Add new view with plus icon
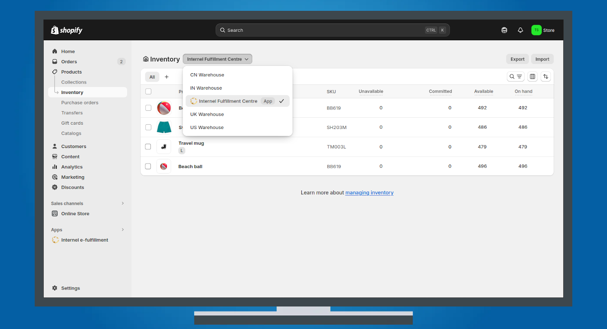 click(x=166, y=77)
